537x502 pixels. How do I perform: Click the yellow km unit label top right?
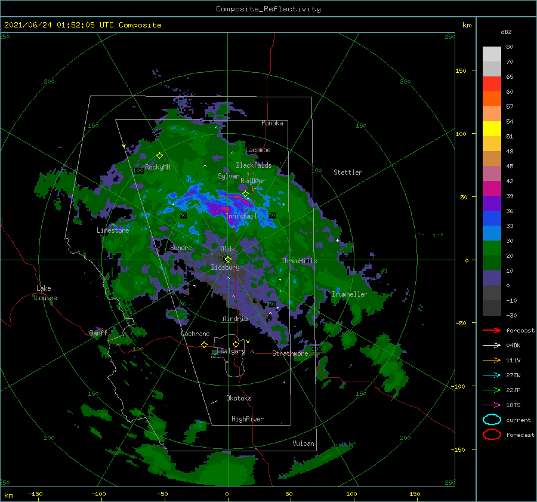[467, 25]
